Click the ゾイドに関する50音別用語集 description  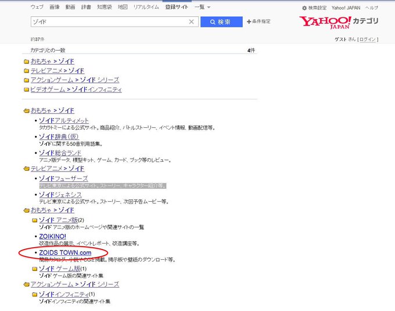tap(71, 144)
